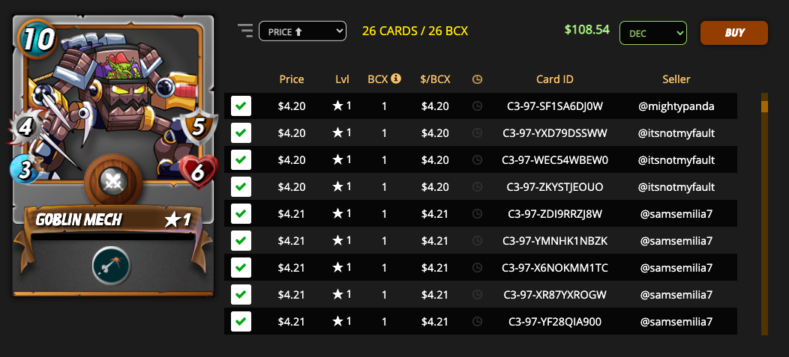
Task: Click the sort lines icon beside PRICE dropdown
Action: 245,31
